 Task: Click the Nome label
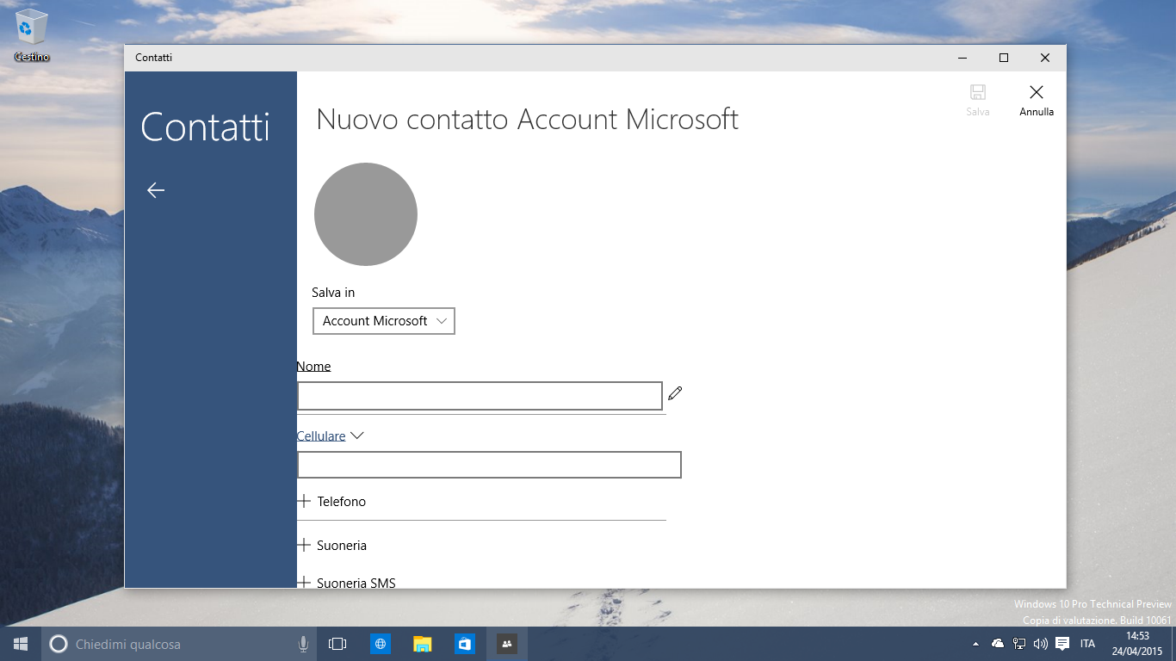tap(313, 367)
